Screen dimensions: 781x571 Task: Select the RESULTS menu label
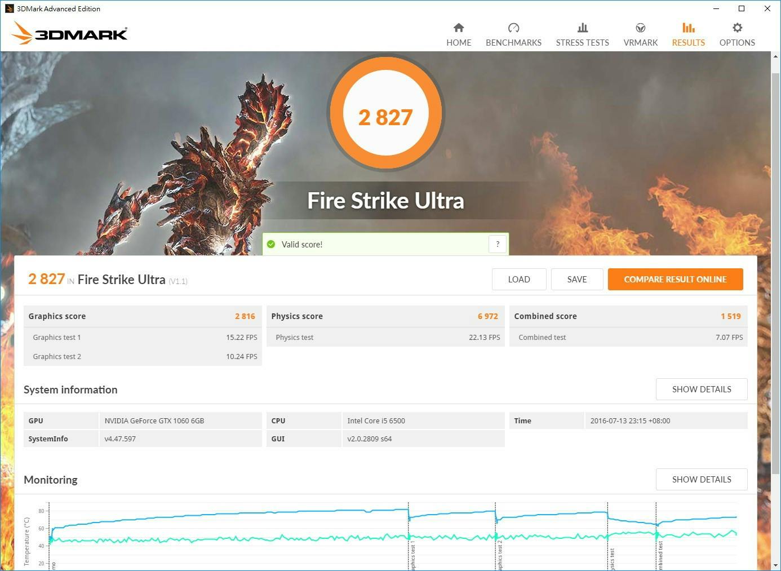[x=689, y=43]
